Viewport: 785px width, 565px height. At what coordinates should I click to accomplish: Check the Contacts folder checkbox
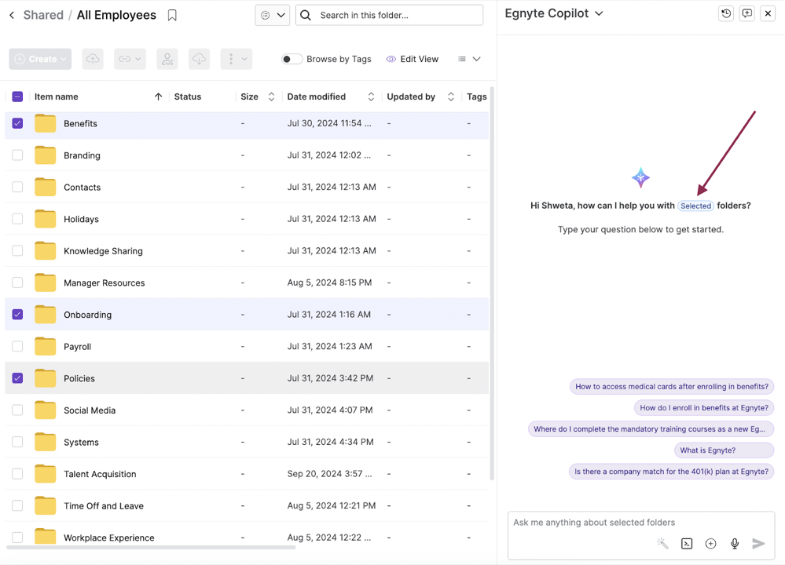click(x=17, y=187)
